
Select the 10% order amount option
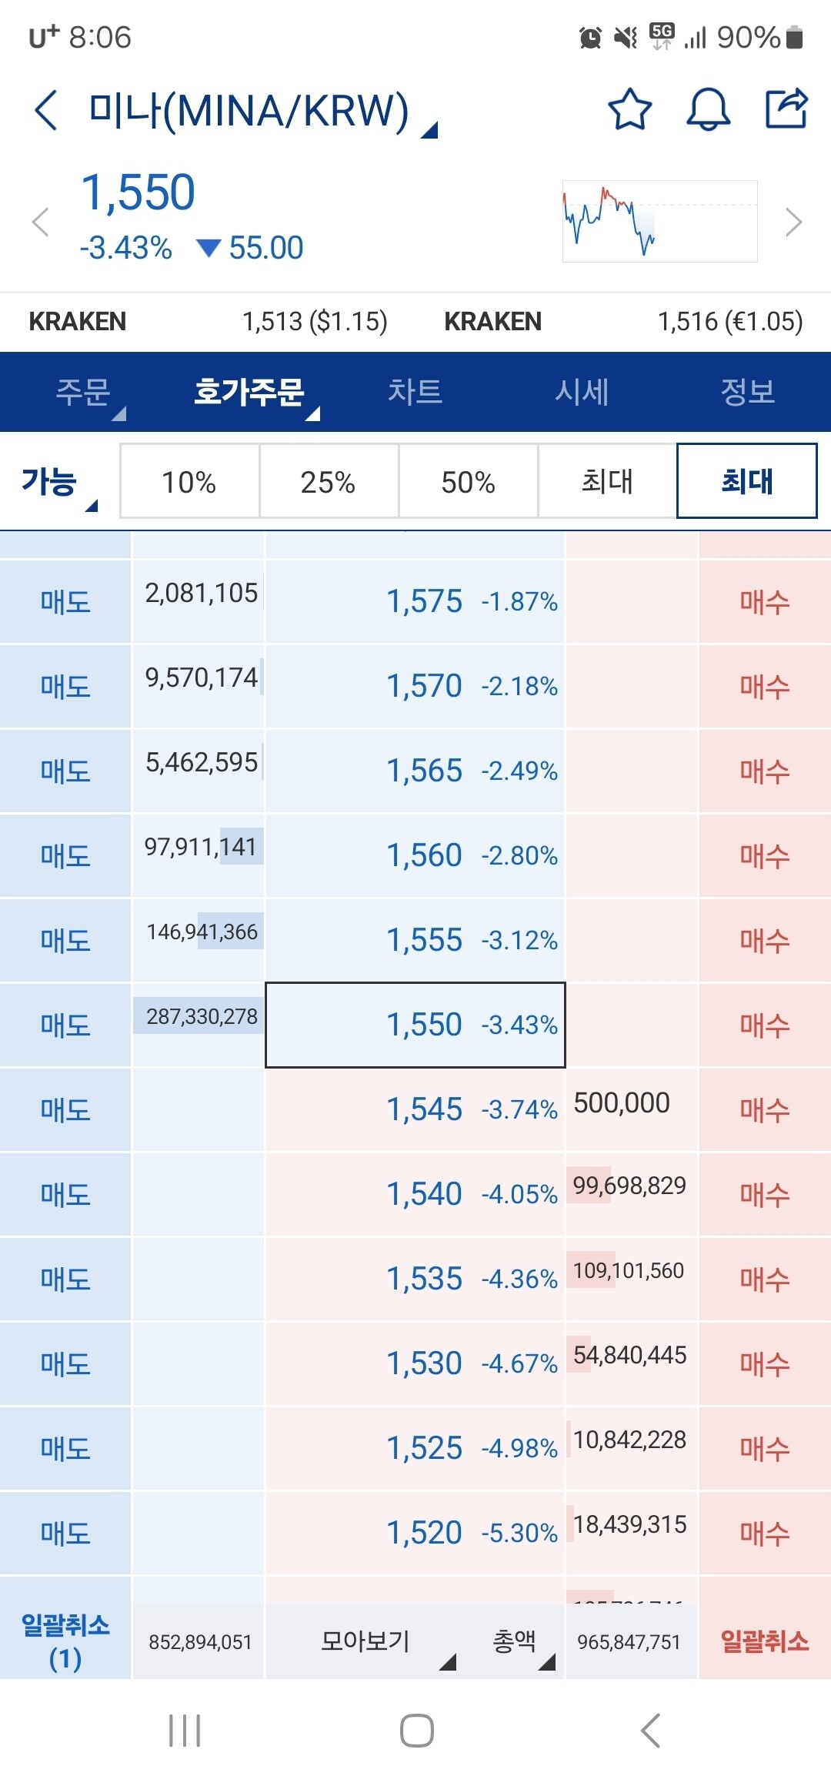[189, 481]
